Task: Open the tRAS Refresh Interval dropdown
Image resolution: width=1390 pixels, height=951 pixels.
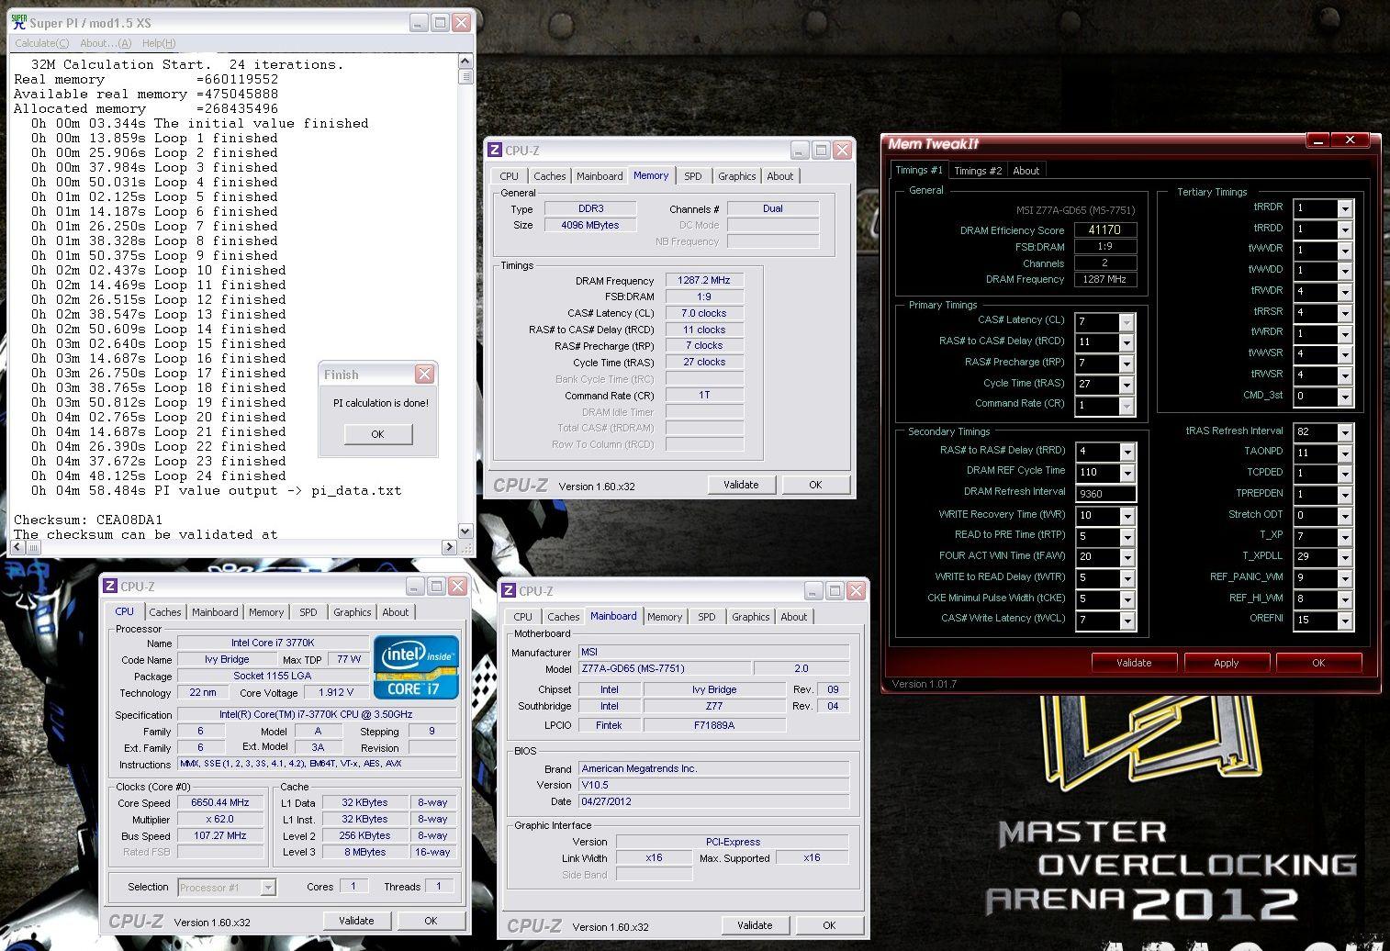Action: point(1344,433)
